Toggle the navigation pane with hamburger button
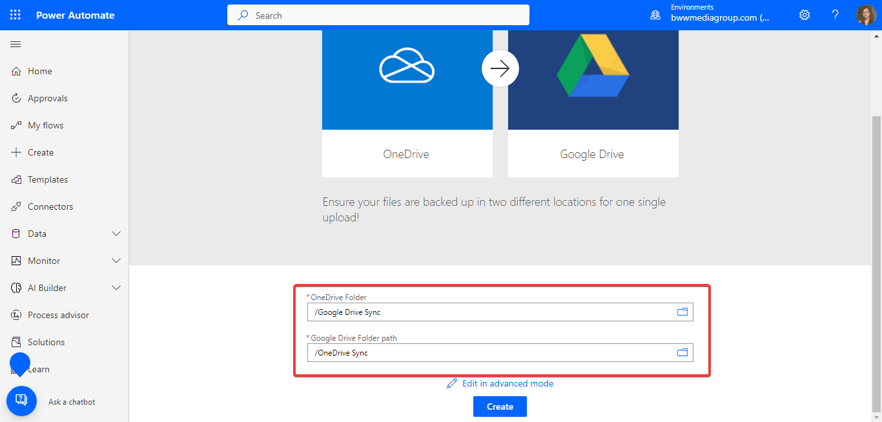The width and height of the screenshot is (882, 422). (x=15, y=44)
